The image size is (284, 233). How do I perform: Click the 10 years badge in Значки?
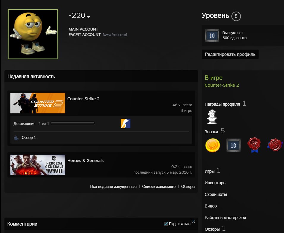coord(233,145)
